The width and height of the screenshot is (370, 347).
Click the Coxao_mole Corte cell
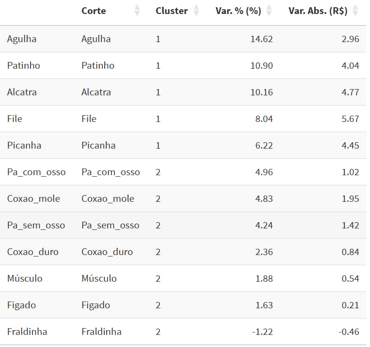click(108, 198)
